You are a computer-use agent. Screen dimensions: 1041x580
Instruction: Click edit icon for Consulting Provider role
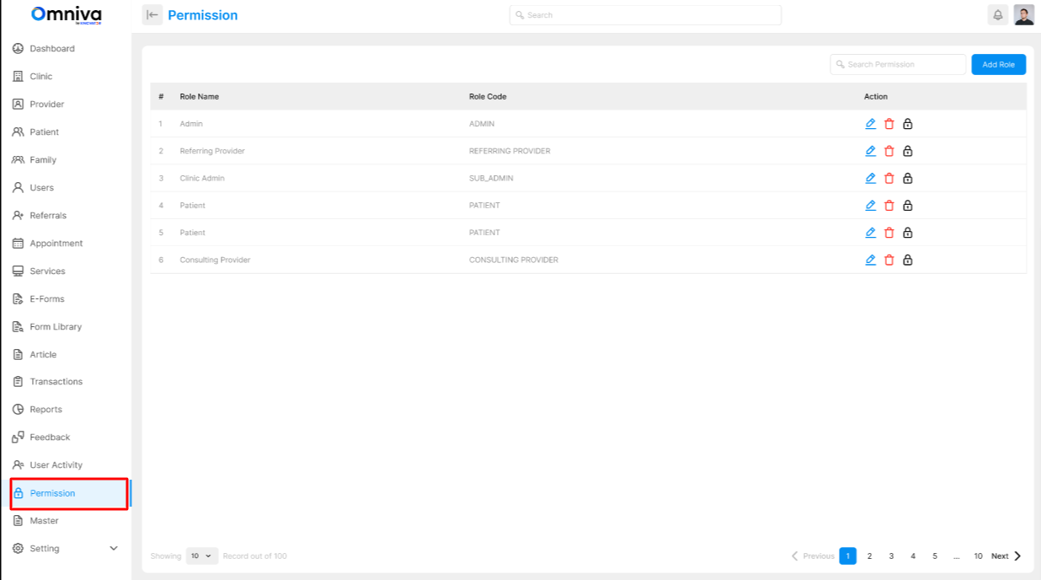(871, 260)
